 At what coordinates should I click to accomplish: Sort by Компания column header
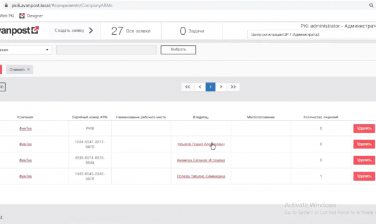[25, 117]
